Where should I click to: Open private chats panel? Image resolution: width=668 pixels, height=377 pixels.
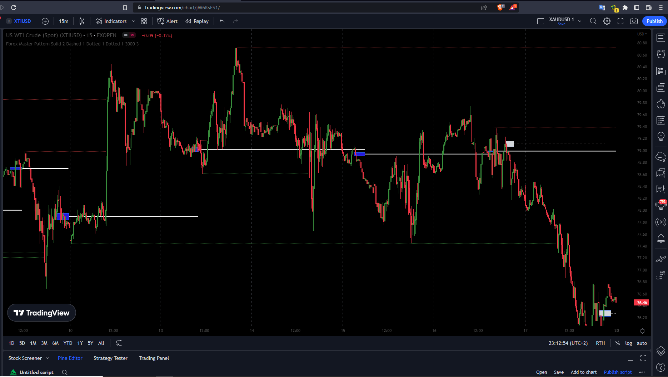(661, 173)
